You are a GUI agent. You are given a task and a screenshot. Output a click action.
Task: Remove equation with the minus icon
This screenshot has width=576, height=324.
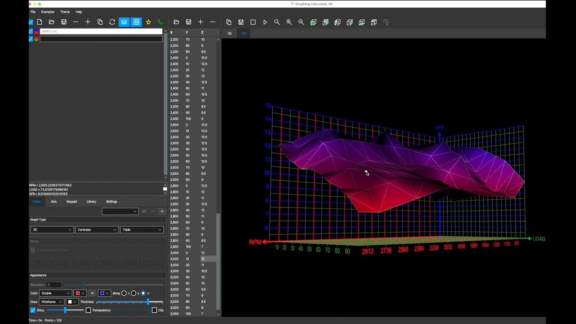(76, 22)
